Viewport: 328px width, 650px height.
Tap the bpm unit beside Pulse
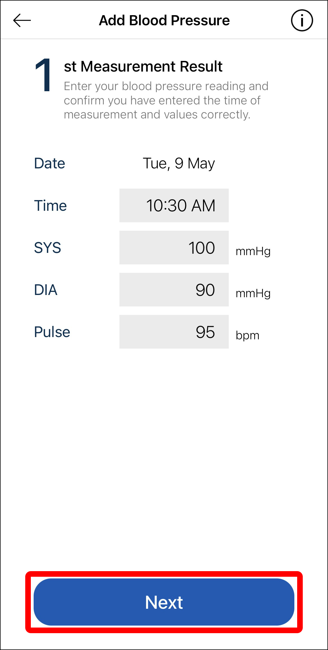[x=248, y=335]
